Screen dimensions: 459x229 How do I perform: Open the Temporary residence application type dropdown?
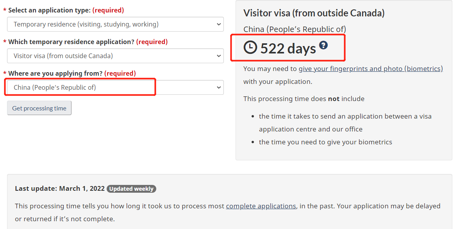pyautogui.click(x=115, y=24)
